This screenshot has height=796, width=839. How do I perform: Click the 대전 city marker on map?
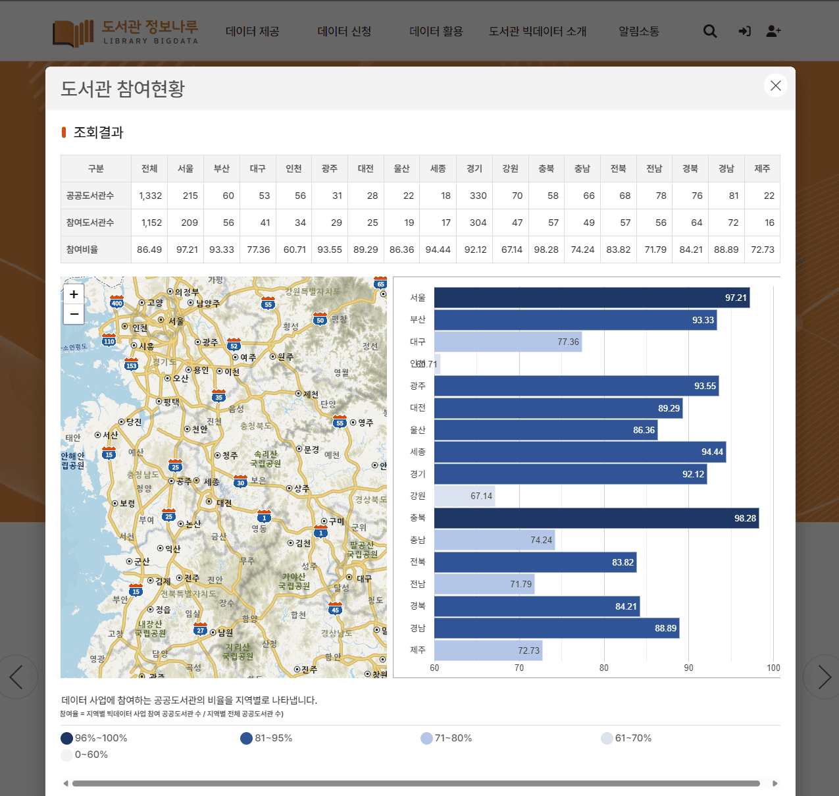point(209,502)
